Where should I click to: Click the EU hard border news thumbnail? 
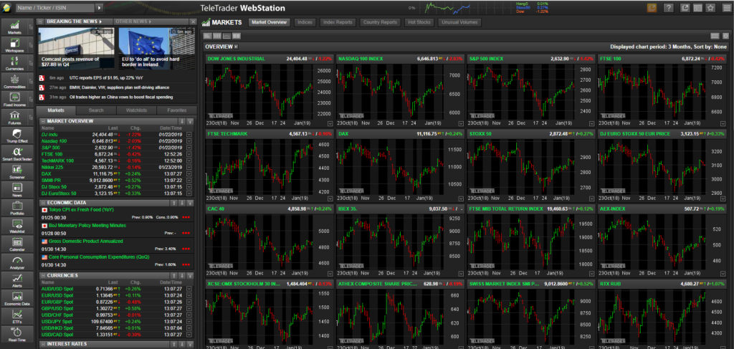pyautogui.click(x=156, y=49)
